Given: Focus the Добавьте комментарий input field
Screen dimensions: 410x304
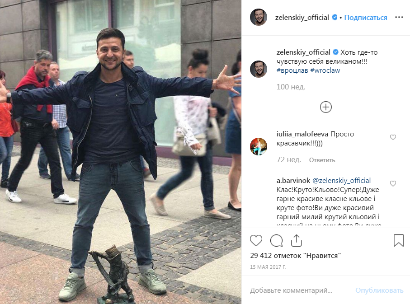Looking at the screenshot, I should tap(298, 290).
